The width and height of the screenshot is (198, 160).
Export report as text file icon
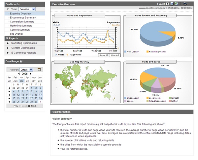click(167, 4)
